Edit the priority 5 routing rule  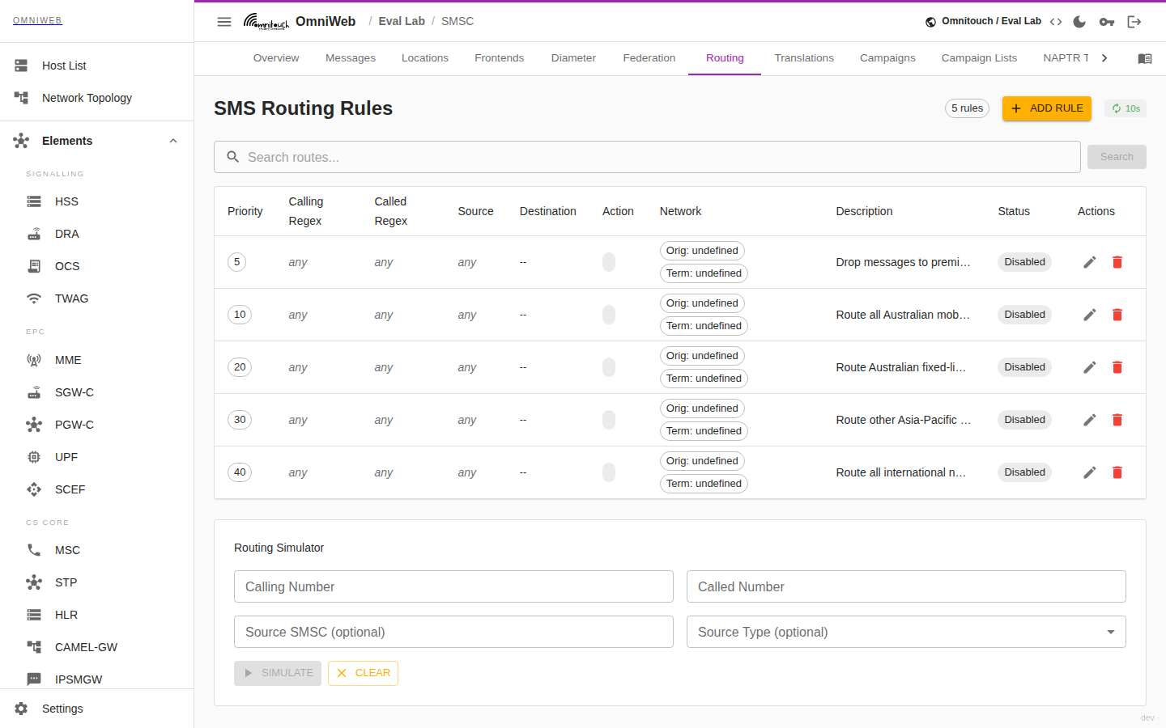point(1090,262)
